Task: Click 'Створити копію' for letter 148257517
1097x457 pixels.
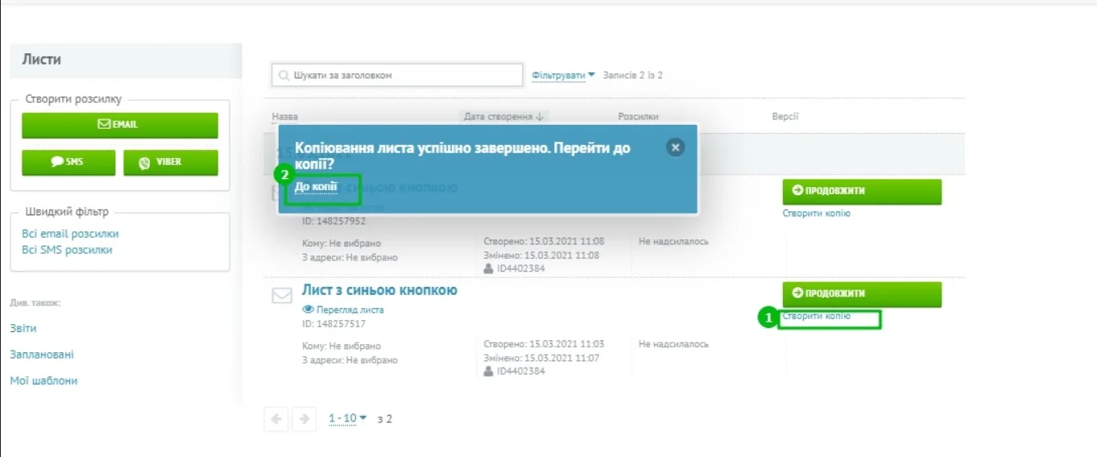Action: tap(817, 317)
